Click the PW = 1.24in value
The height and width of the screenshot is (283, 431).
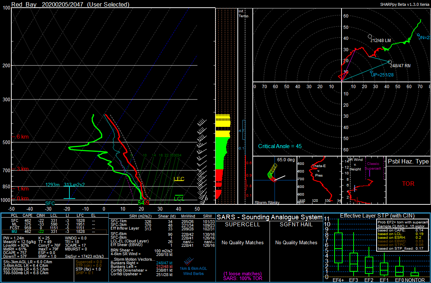[14, 238]
